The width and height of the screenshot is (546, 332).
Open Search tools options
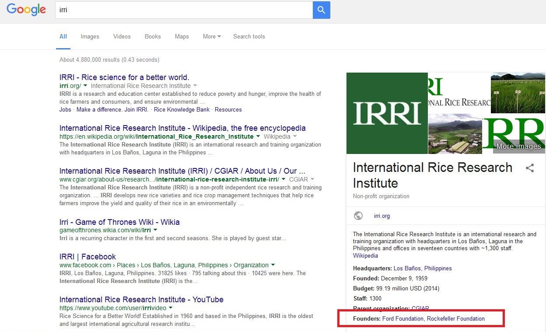tap(249, 37)
